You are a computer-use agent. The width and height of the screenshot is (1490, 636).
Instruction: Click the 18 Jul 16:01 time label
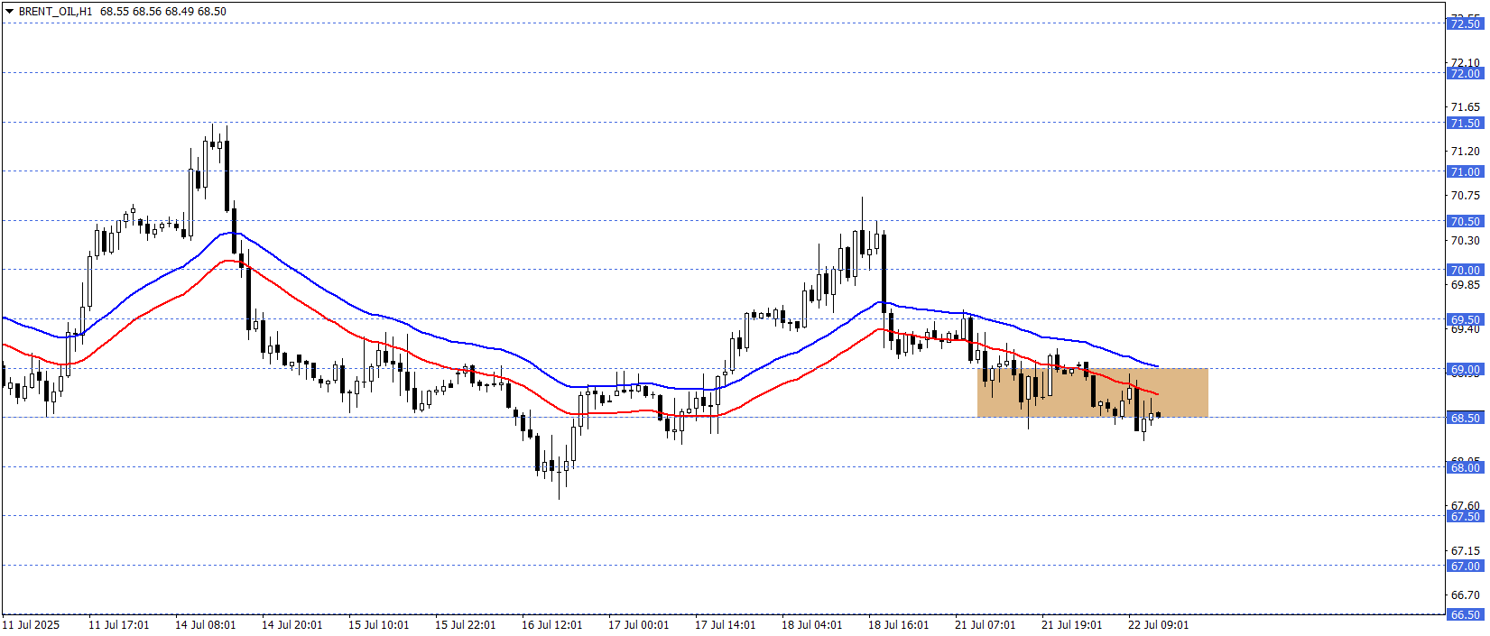click(899, 625)
